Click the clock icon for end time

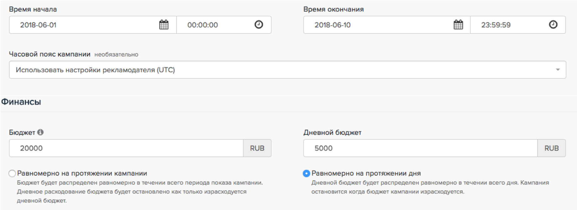[553, 25]
